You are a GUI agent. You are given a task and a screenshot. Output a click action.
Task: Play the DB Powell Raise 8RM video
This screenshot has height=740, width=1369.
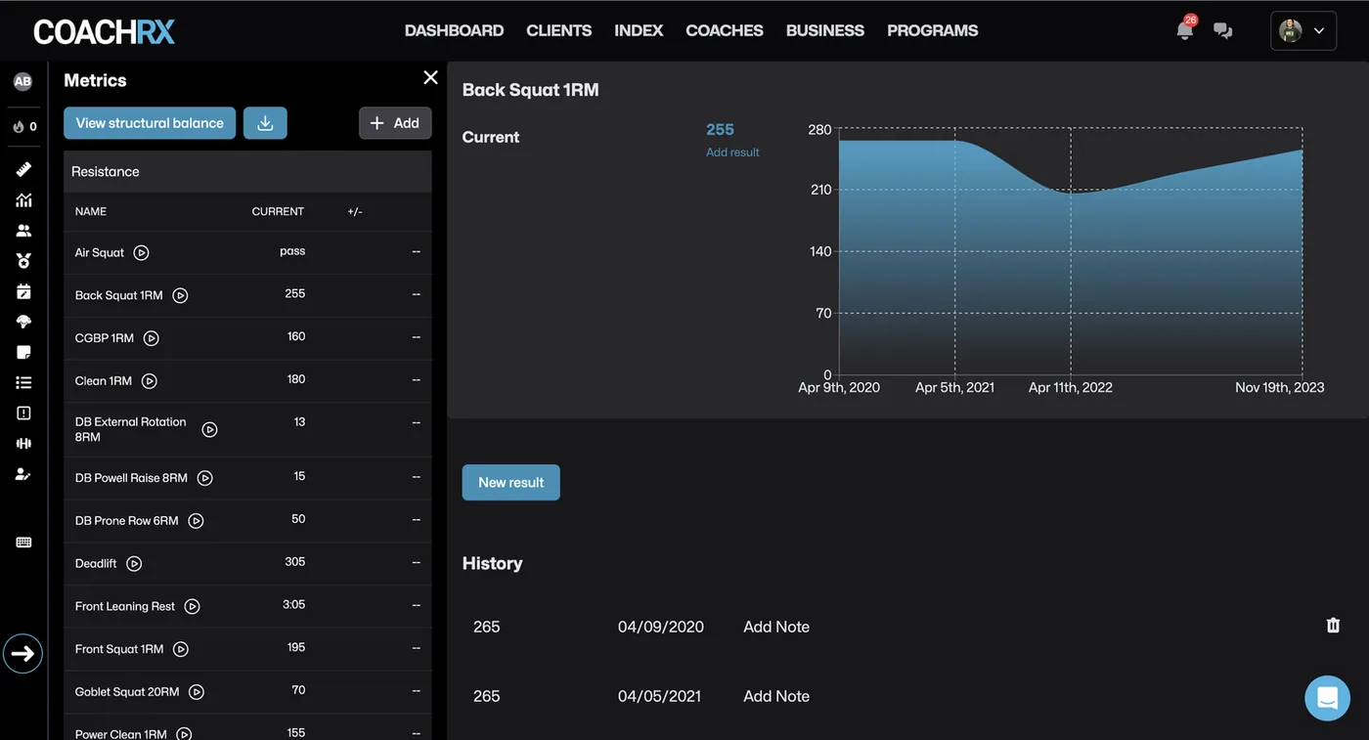[x=204, y=478]
